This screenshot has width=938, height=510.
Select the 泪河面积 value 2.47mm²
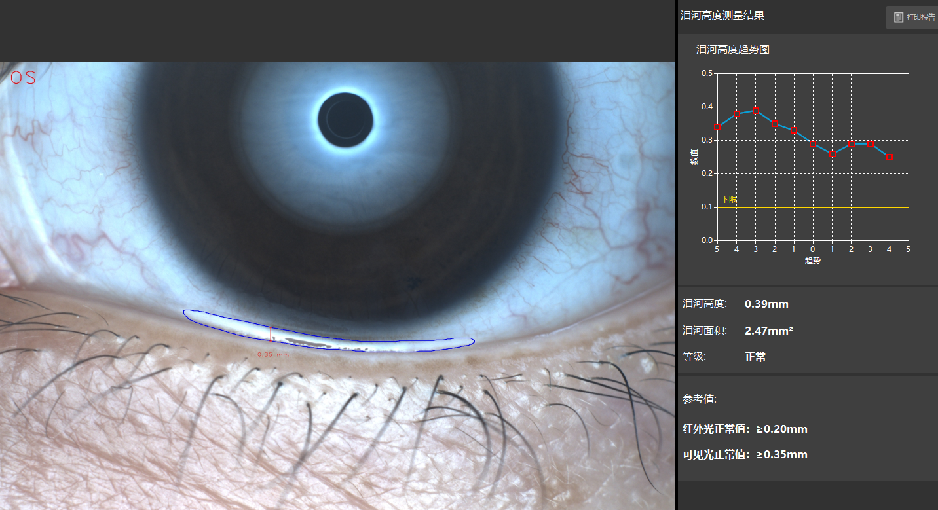(x=769, y=331)
